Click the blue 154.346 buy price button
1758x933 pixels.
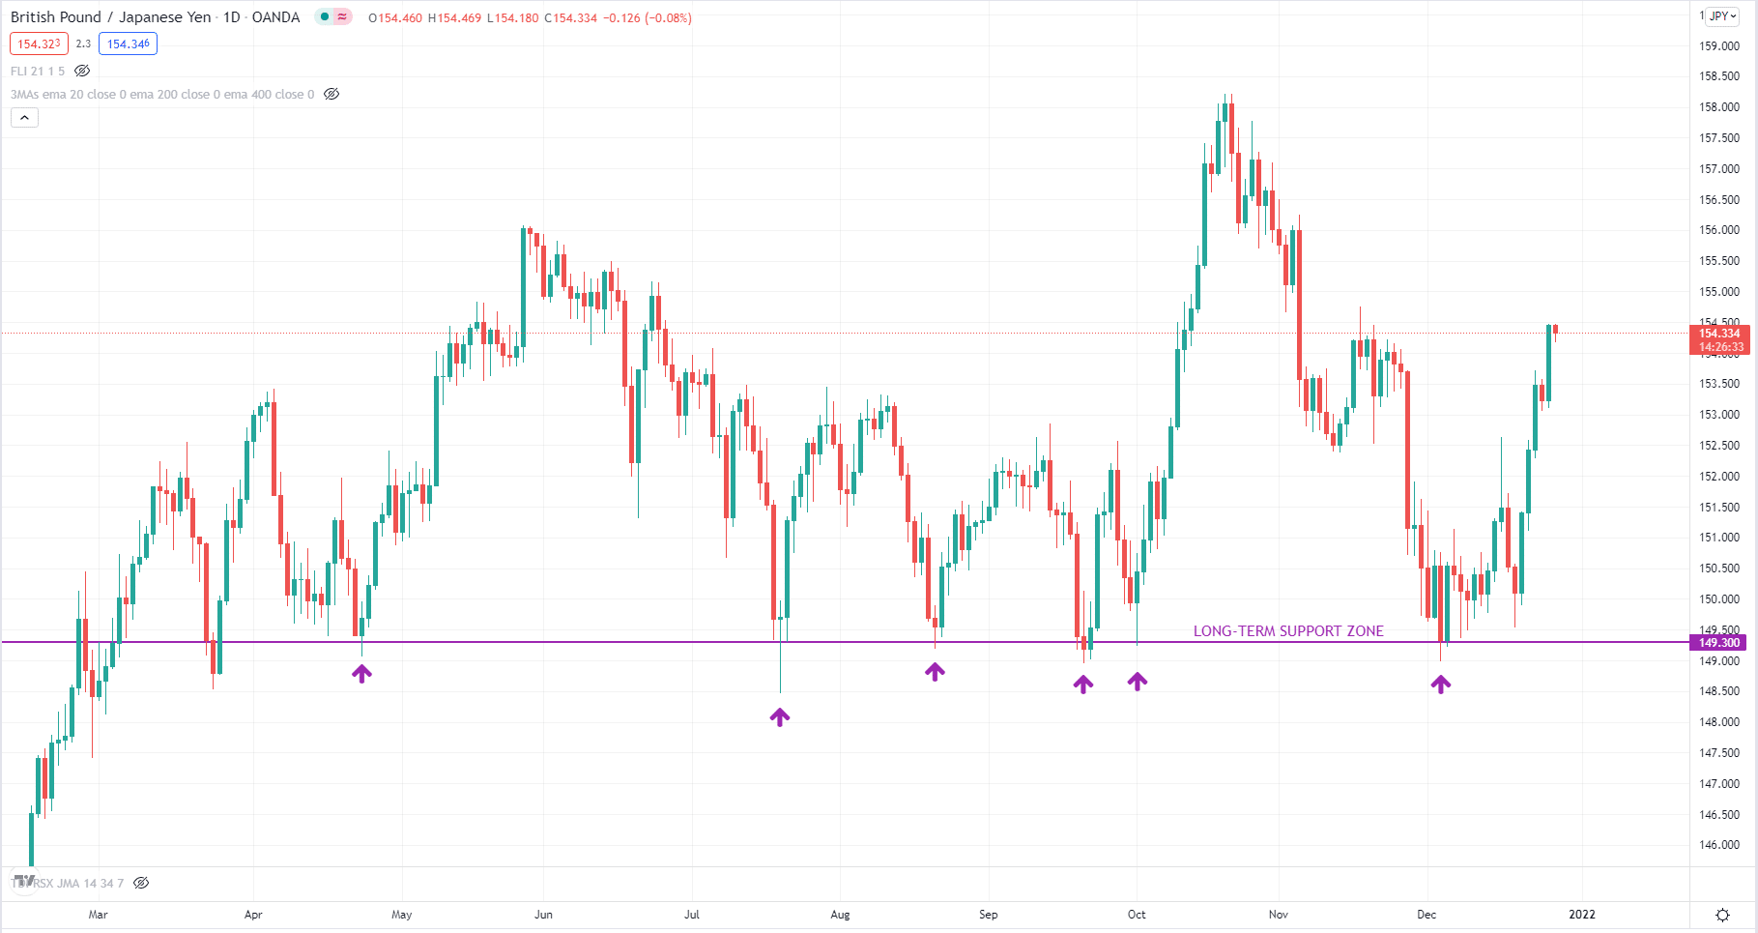pos(128,44)
